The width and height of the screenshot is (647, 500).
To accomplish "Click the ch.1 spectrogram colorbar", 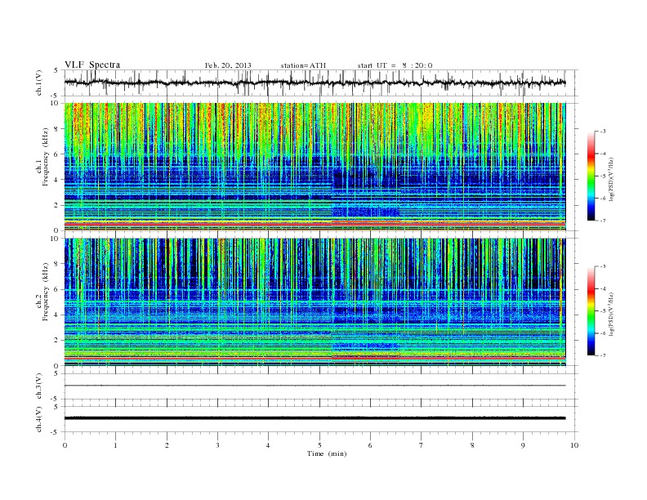I will pos(591,176).
